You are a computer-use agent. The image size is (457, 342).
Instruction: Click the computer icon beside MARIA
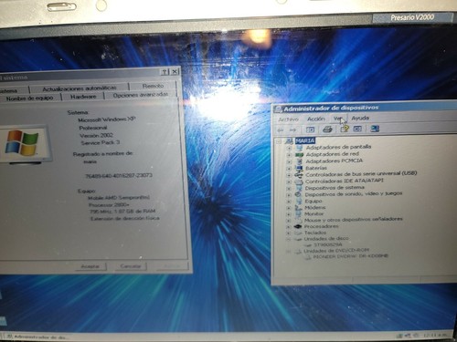coord(289,140)
